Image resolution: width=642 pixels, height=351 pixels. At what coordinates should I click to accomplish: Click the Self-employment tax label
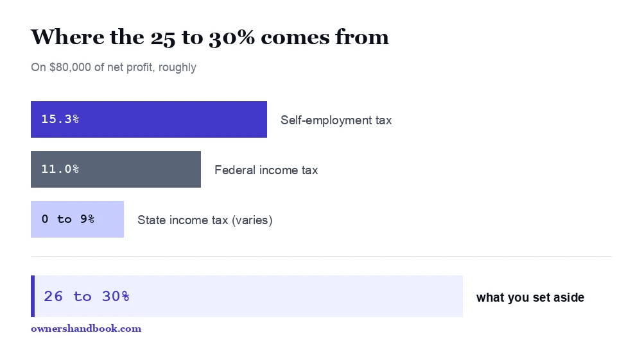click(x=336, y=120)
